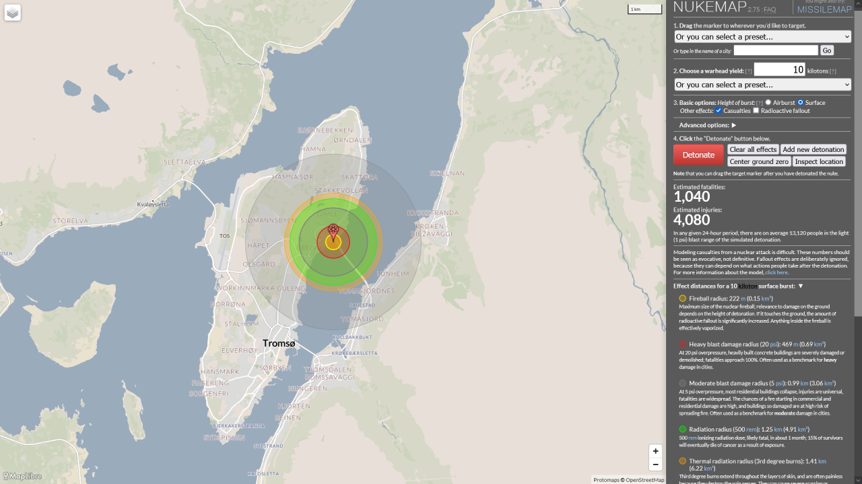Enable the Radioactive fallout checkbox
862x484 pixels.
click(x=756, y=110)
